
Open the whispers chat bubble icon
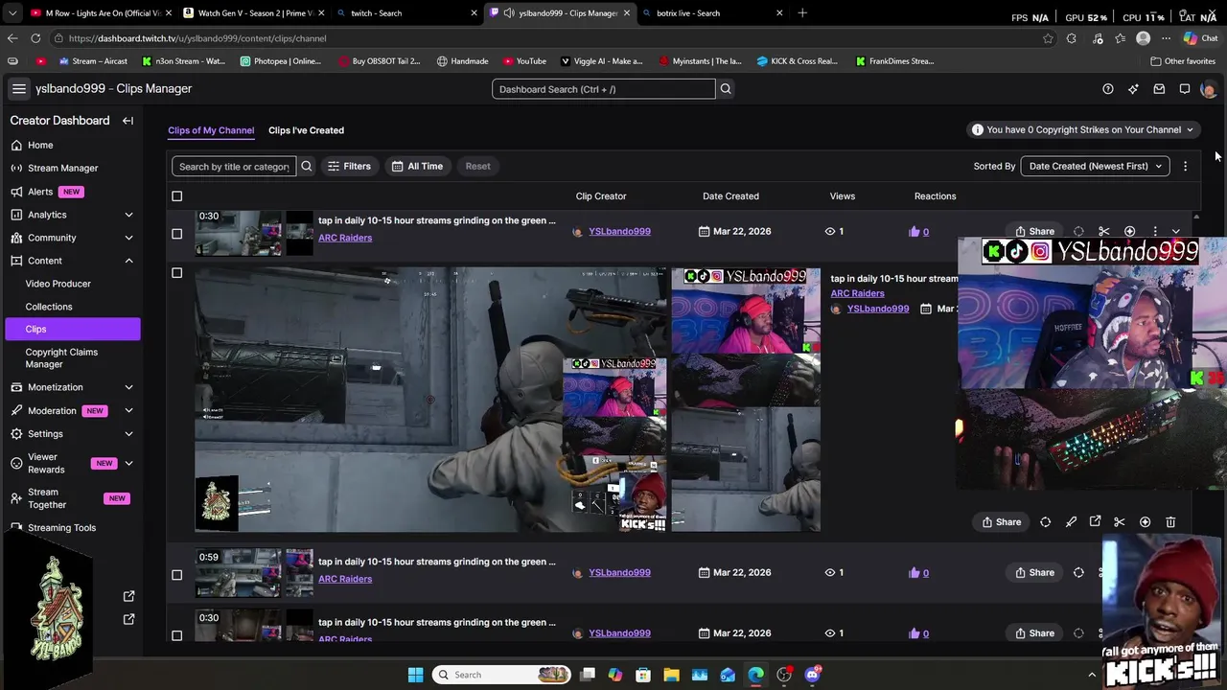[x=1185, y=89]
